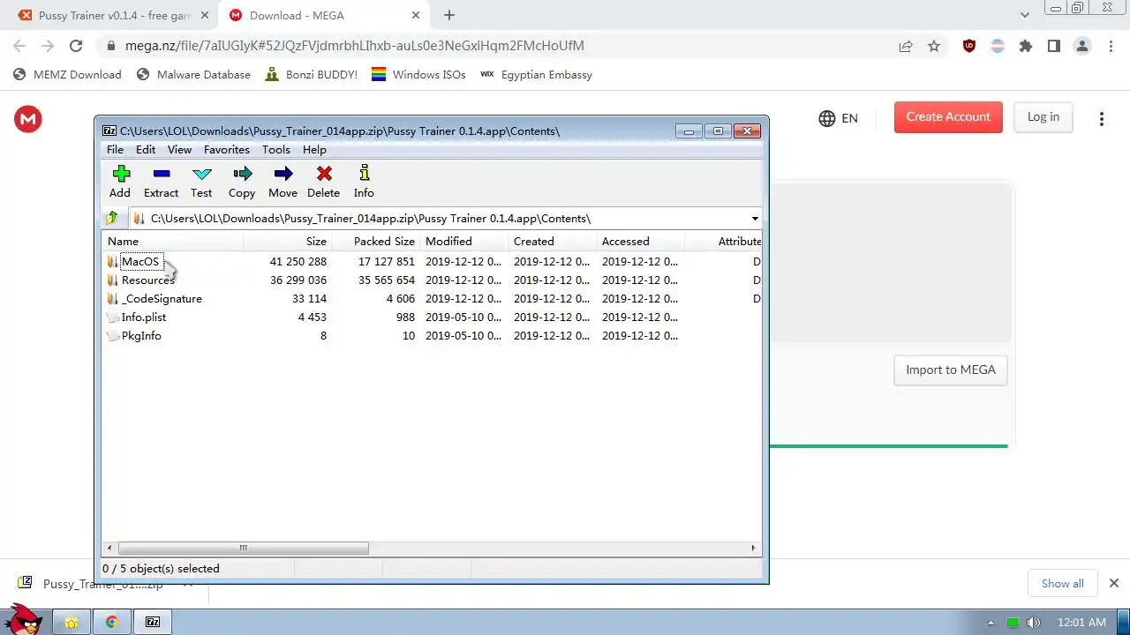
Task: Open the uBlock Origin extension icon
Action: [x=969, y=46]
